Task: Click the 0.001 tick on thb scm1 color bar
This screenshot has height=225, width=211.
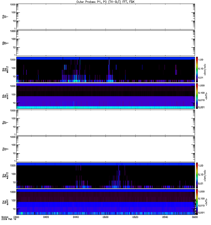Action: click(201, 107)
